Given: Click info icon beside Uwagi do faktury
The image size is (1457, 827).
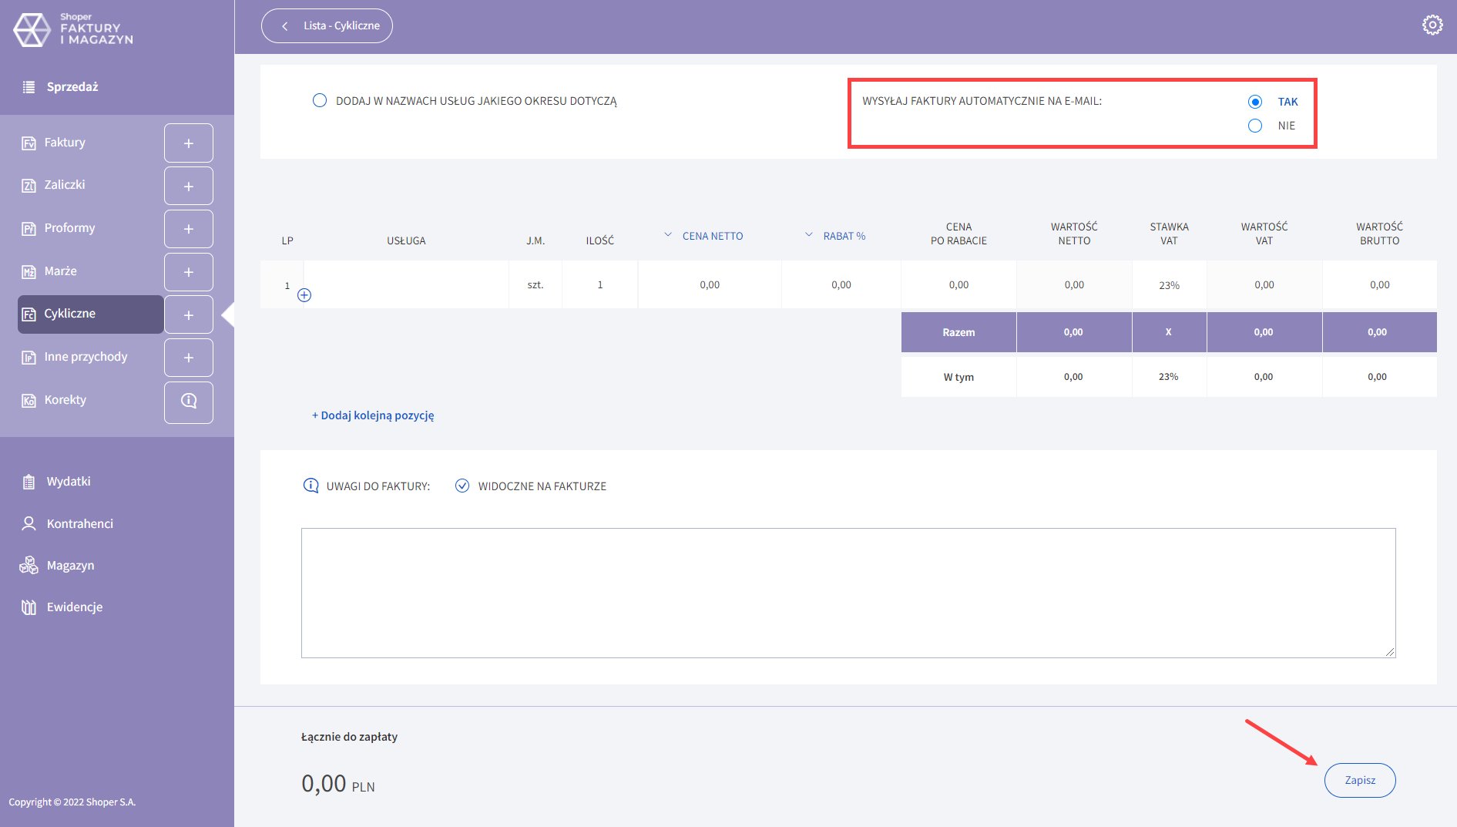Looking at the screenshot, I should tap(311, 486).
